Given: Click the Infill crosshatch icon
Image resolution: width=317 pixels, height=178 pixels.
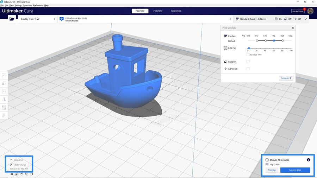Looking at the screenshot, I should (225, 48).
